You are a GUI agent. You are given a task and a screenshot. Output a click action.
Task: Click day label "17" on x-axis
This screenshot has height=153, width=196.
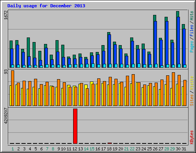coord(103,149)
